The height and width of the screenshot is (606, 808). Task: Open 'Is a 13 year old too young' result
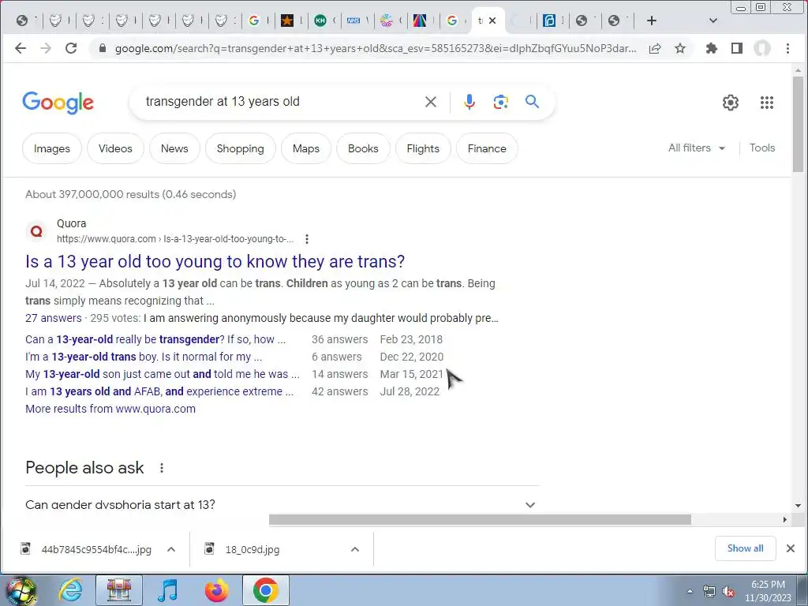(215, 261)
